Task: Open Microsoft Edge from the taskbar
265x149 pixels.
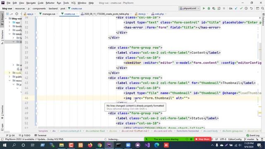Action: [x=157, y=145]
